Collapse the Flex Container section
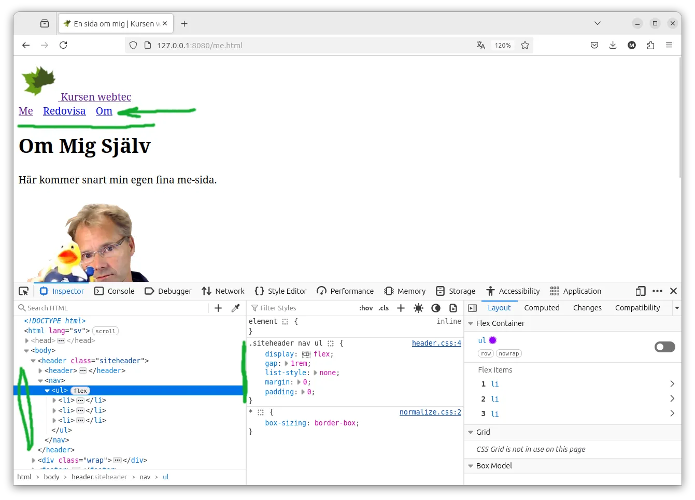This screenshot has height=500, width=695. point(471,323)
